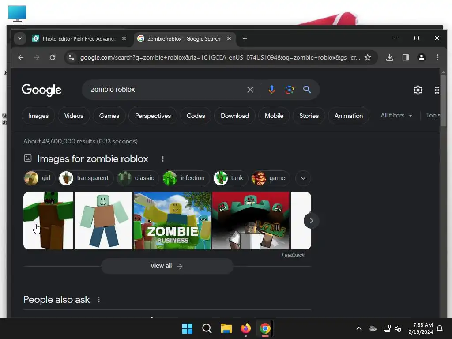This screenshot has height=339, width=452.
Task: Click the URL address bar
Action: click(220, 57)
